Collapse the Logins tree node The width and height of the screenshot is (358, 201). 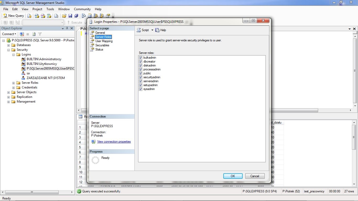(13, 55)
